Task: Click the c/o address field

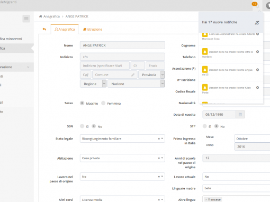Action: click(x=122, y=57)
